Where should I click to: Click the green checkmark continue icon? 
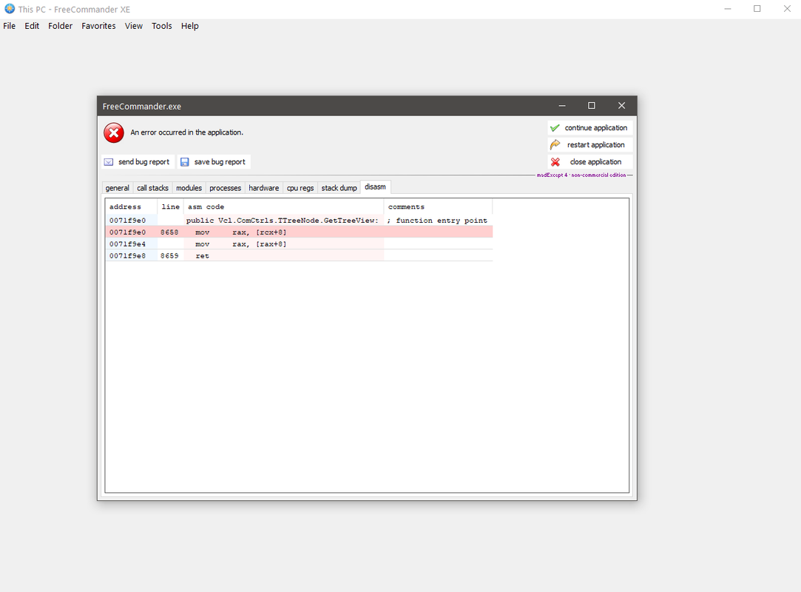pos(555,128)
